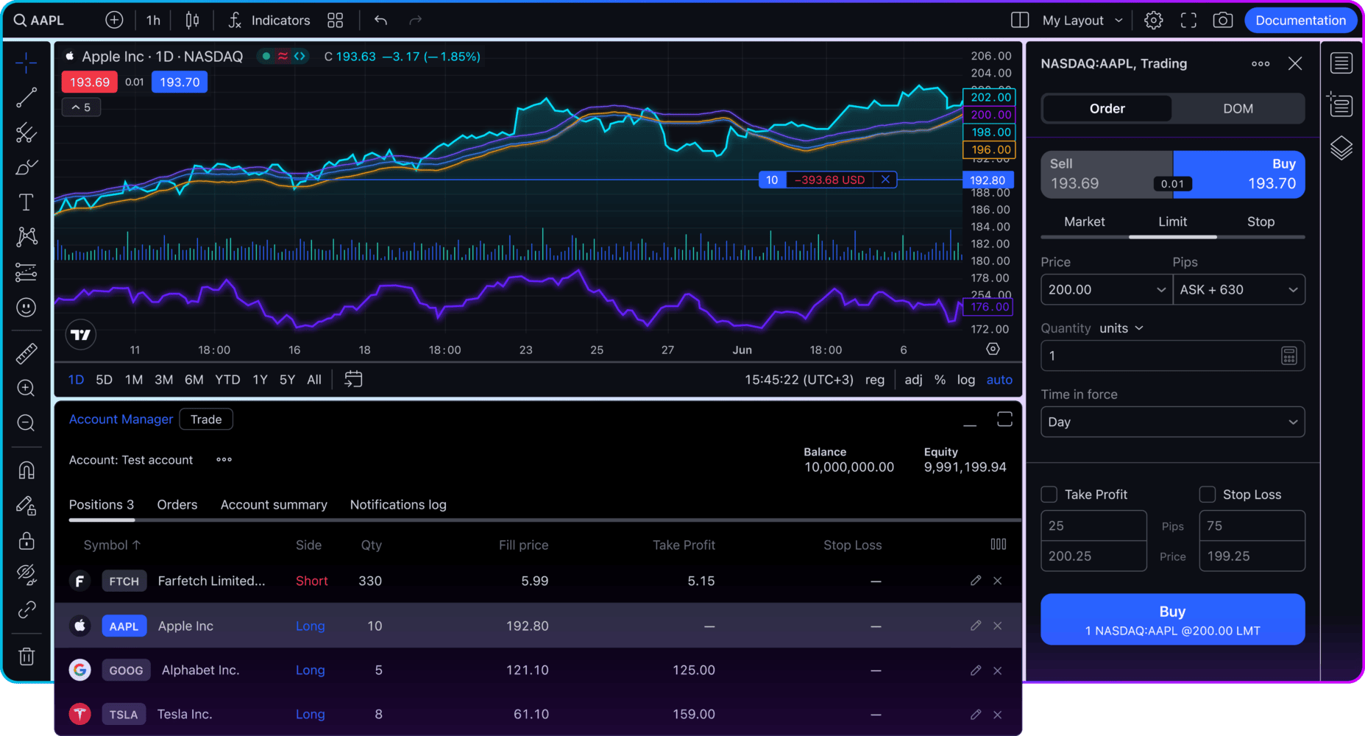1365x736 pixels.
Task: Change the quantity units dropdown
Action: click(1121, 328)
